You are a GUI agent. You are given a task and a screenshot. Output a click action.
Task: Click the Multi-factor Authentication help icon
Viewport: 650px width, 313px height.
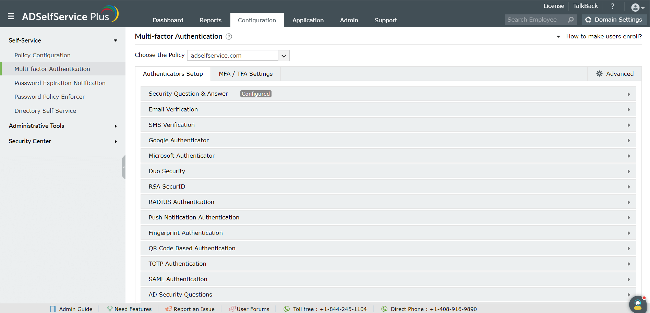pyautogui.click(x=229, y=37)
